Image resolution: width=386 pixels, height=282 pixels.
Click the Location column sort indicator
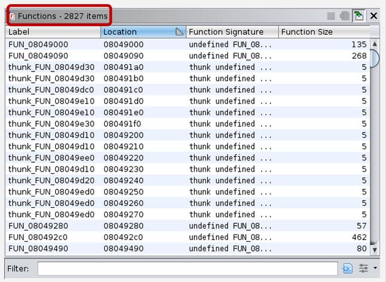[x=179, y=32]
